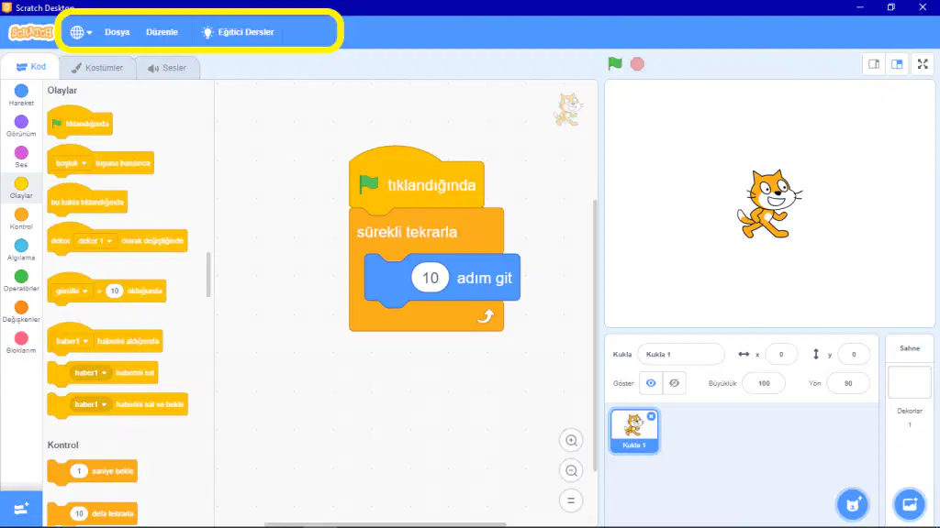
Task: Run project with the green flag
Action: [x=614, y=63]
